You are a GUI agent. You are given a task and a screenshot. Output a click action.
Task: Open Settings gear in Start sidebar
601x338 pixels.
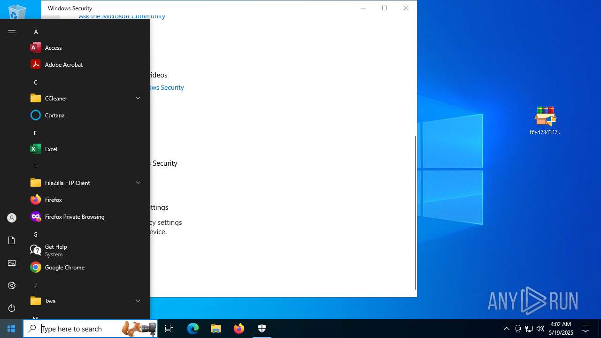pyautogui.click(x=12, y=285)
